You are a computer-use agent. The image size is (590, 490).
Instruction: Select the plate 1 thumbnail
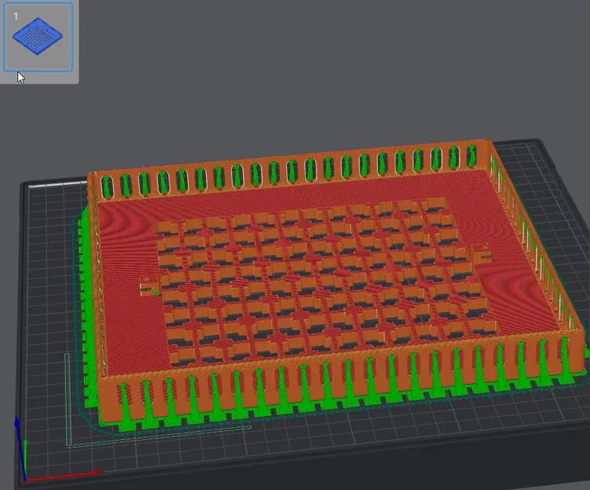tap(38, 37)
